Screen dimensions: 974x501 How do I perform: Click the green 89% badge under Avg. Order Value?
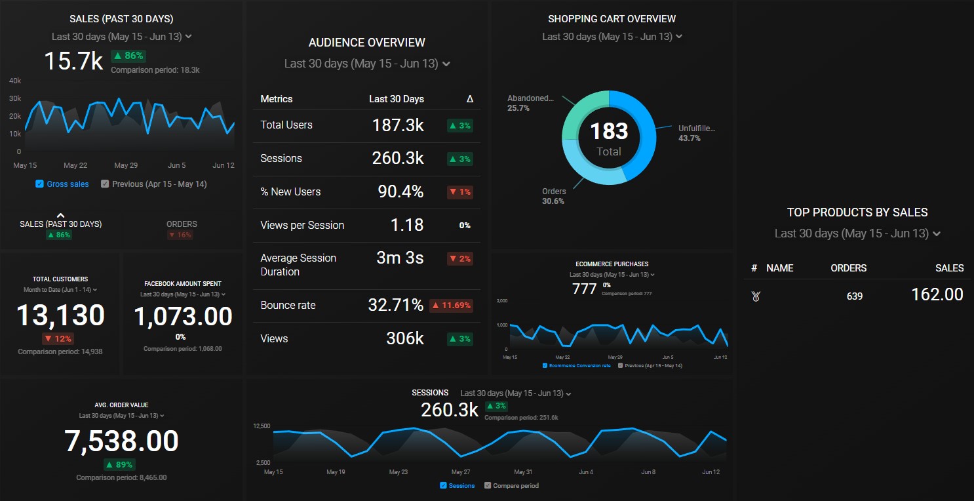121,464
